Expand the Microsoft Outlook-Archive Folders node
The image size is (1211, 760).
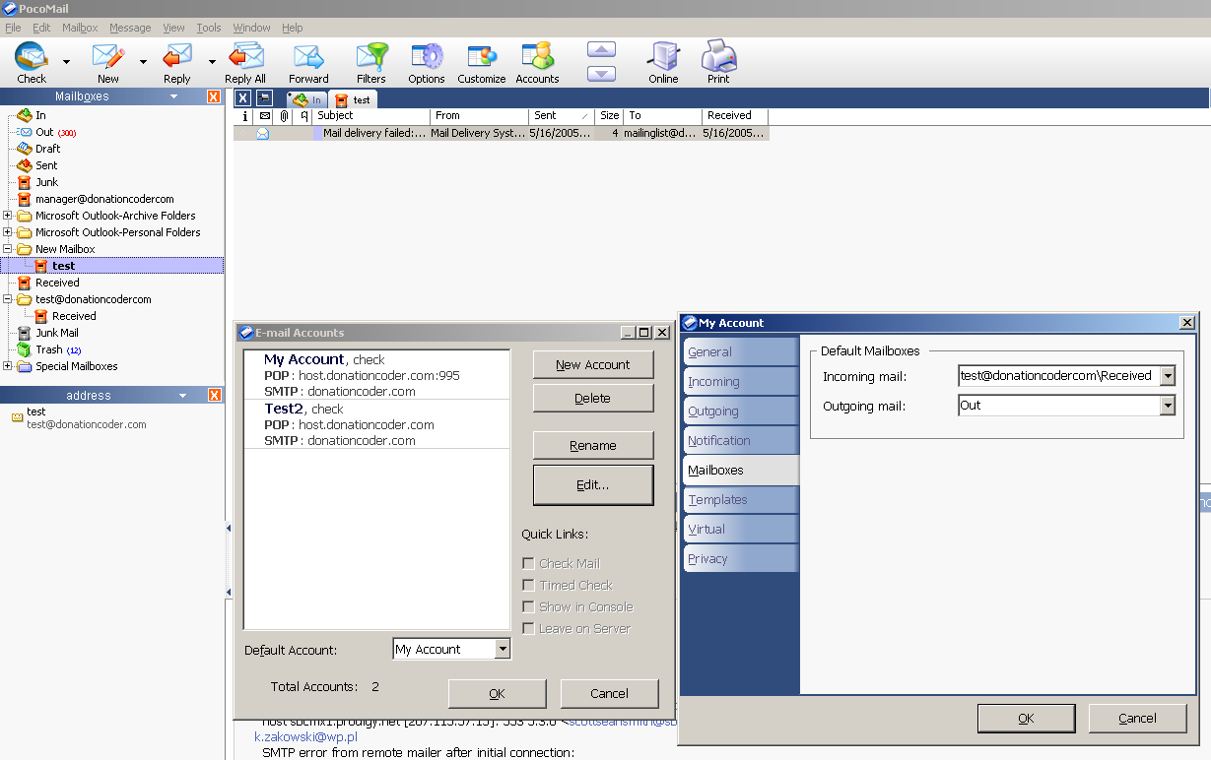tap(8, 216)
